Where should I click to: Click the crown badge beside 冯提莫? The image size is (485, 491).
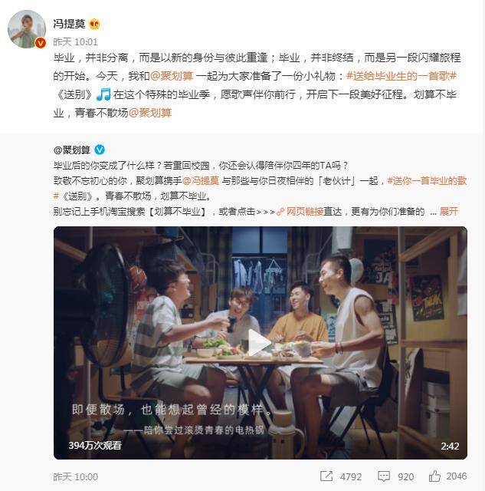[x=94, y=24]
